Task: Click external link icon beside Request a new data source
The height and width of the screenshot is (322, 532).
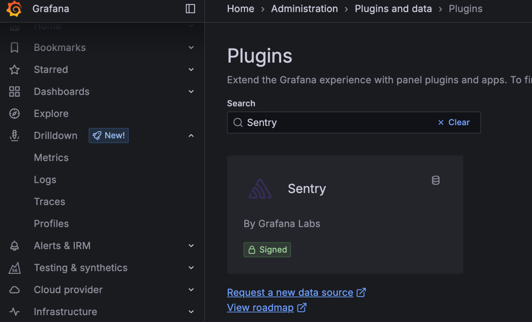Action: [361, 292]
